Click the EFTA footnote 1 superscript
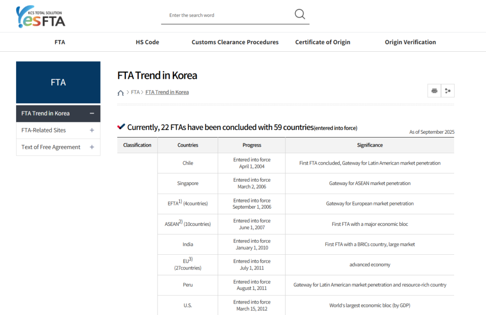This screenshot has height=315, width=486. (180, 202)
